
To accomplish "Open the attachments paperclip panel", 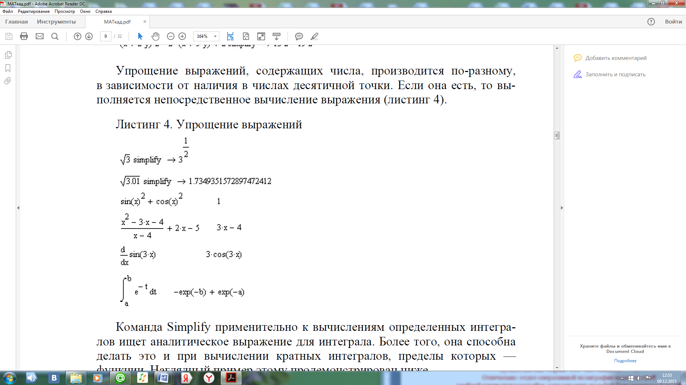I will [x=8, y=81].
